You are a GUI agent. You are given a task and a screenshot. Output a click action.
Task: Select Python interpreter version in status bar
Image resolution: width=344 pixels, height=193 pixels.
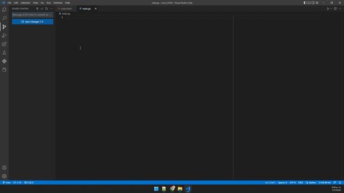coord(325,182)
